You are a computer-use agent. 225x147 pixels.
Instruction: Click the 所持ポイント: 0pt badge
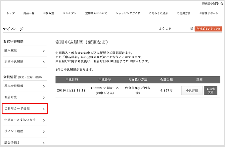208,29
